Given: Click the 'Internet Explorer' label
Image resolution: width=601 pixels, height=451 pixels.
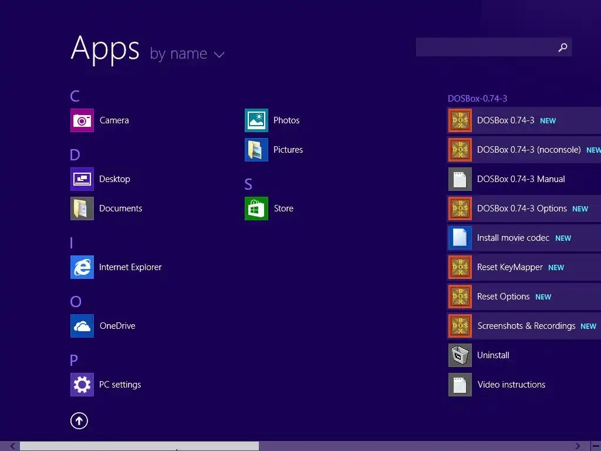Looking at the screenshot, I should coord(130,267).
